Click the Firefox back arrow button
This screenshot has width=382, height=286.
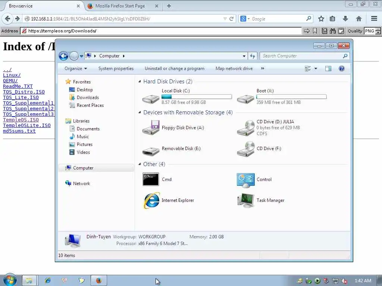coord(7,19)
